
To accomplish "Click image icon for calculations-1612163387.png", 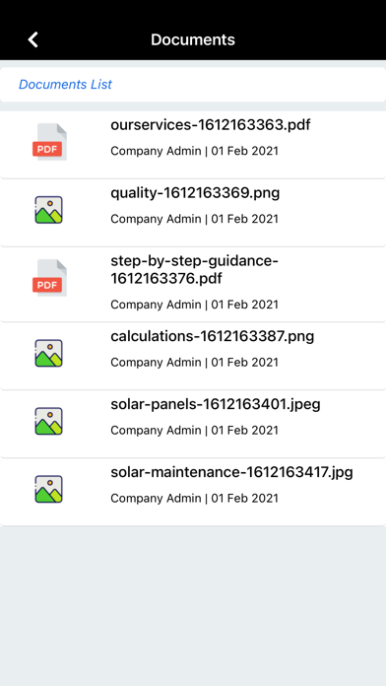I will [48, 353].
